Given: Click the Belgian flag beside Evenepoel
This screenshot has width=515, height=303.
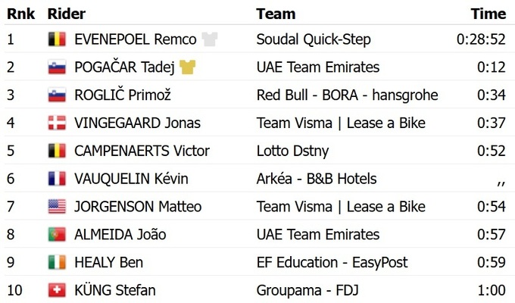Looking at the screenshot, I should [x=57, y=39].
